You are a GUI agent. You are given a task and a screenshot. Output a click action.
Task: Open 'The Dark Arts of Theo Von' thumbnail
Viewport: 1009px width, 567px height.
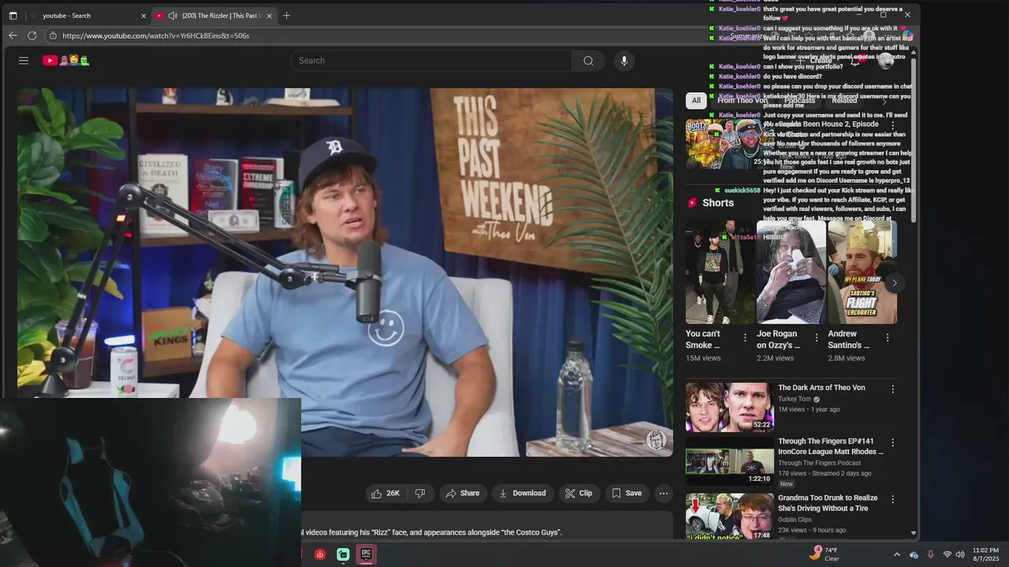[x=729, y=407]
